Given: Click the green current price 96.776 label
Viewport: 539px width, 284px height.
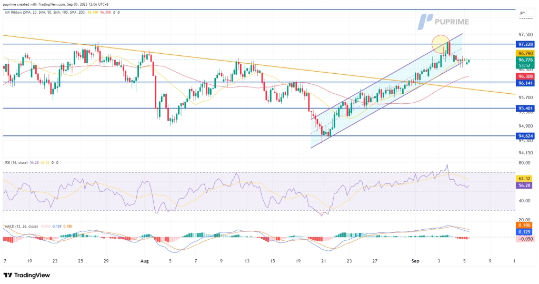Looking at the screenshot, I should click(x=526, y=62).
